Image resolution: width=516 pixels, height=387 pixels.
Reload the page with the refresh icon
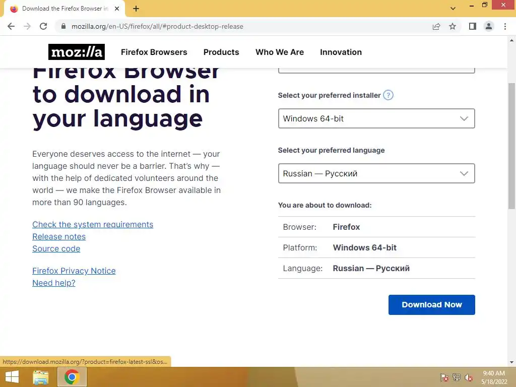(43, 26)
